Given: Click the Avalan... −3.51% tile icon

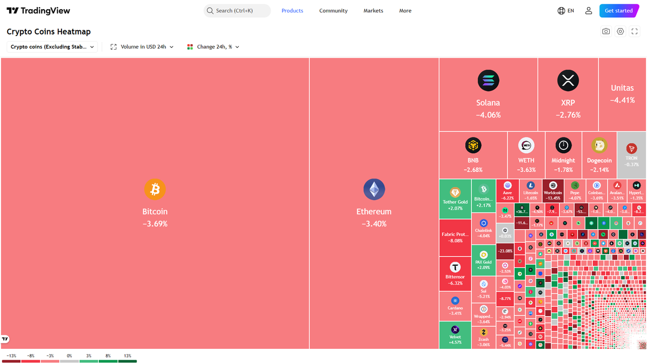Looking at the screenshot, I should [x=616, y=185].
